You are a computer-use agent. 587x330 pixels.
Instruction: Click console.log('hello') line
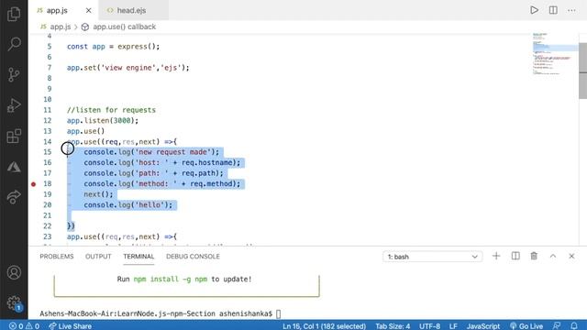click(128, 204)
